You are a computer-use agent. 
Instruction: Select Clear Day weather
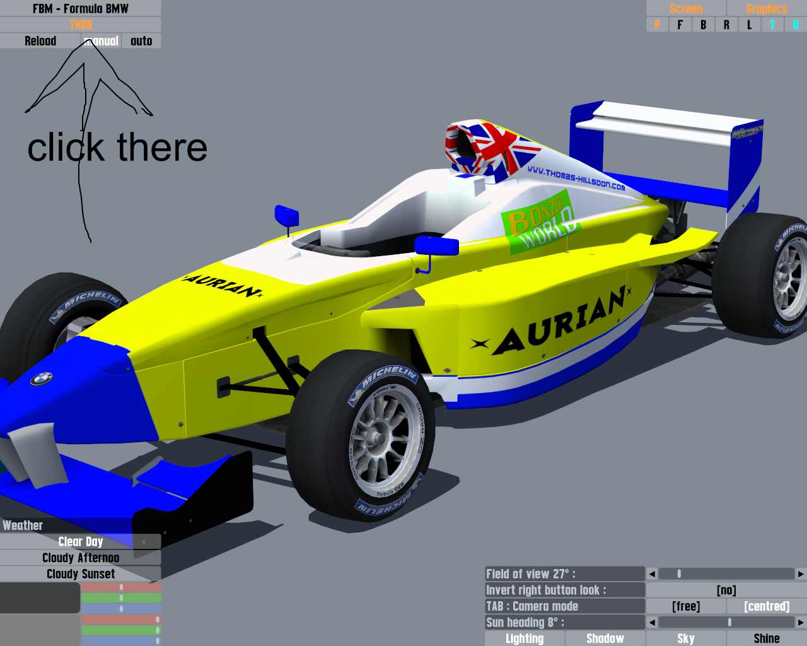(x=80, y=542)
